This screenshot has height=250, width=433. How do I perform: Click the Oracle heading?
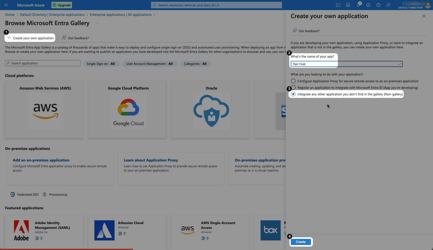(x=211, y=88)
